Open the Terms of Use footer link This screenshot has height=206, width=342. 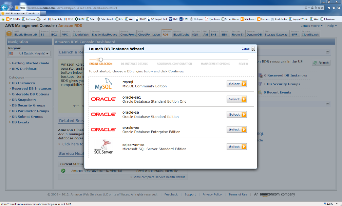coord(238,194)
